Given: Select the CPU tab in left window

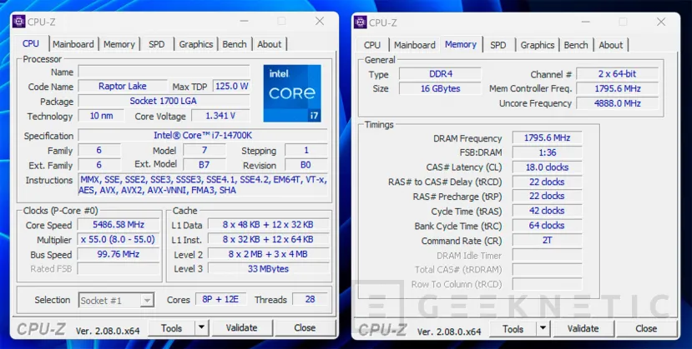Looking at the screenshot, I should click(31, 43).
